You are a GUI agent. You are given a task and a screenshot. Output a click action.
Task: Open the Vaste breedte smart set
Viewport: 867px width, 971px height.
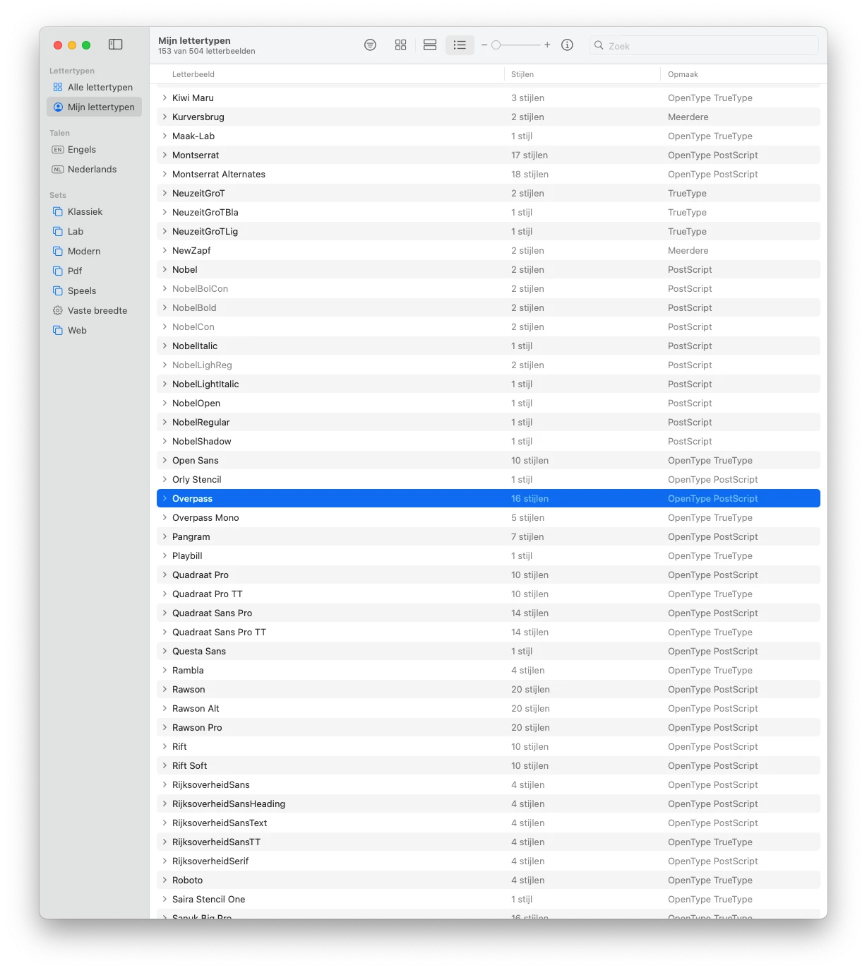(x=95, y=310)
